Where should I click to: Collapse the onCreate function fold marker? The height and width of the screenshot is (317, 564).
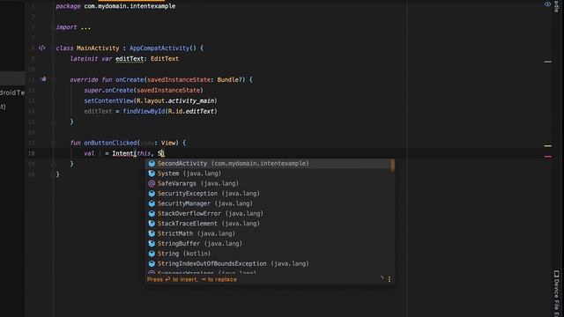click(53, 80)
